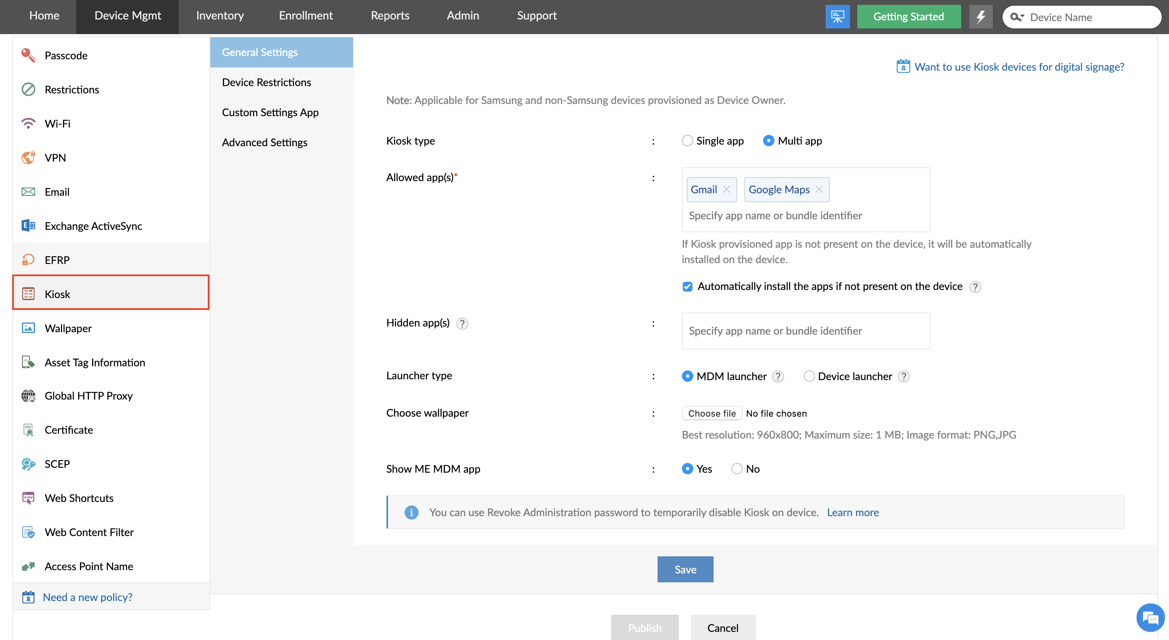Open the Wallpaper policy icon in sidebar
1169x640 pixels.
click(x=28, y=328)
